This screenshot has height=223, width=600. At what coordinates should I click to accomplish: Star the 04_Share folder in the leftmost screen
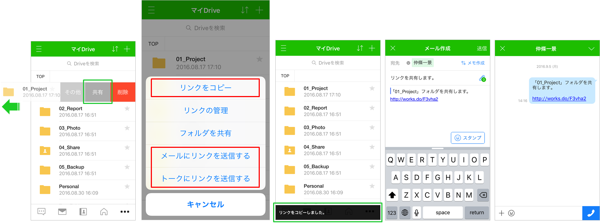point(127,147)
